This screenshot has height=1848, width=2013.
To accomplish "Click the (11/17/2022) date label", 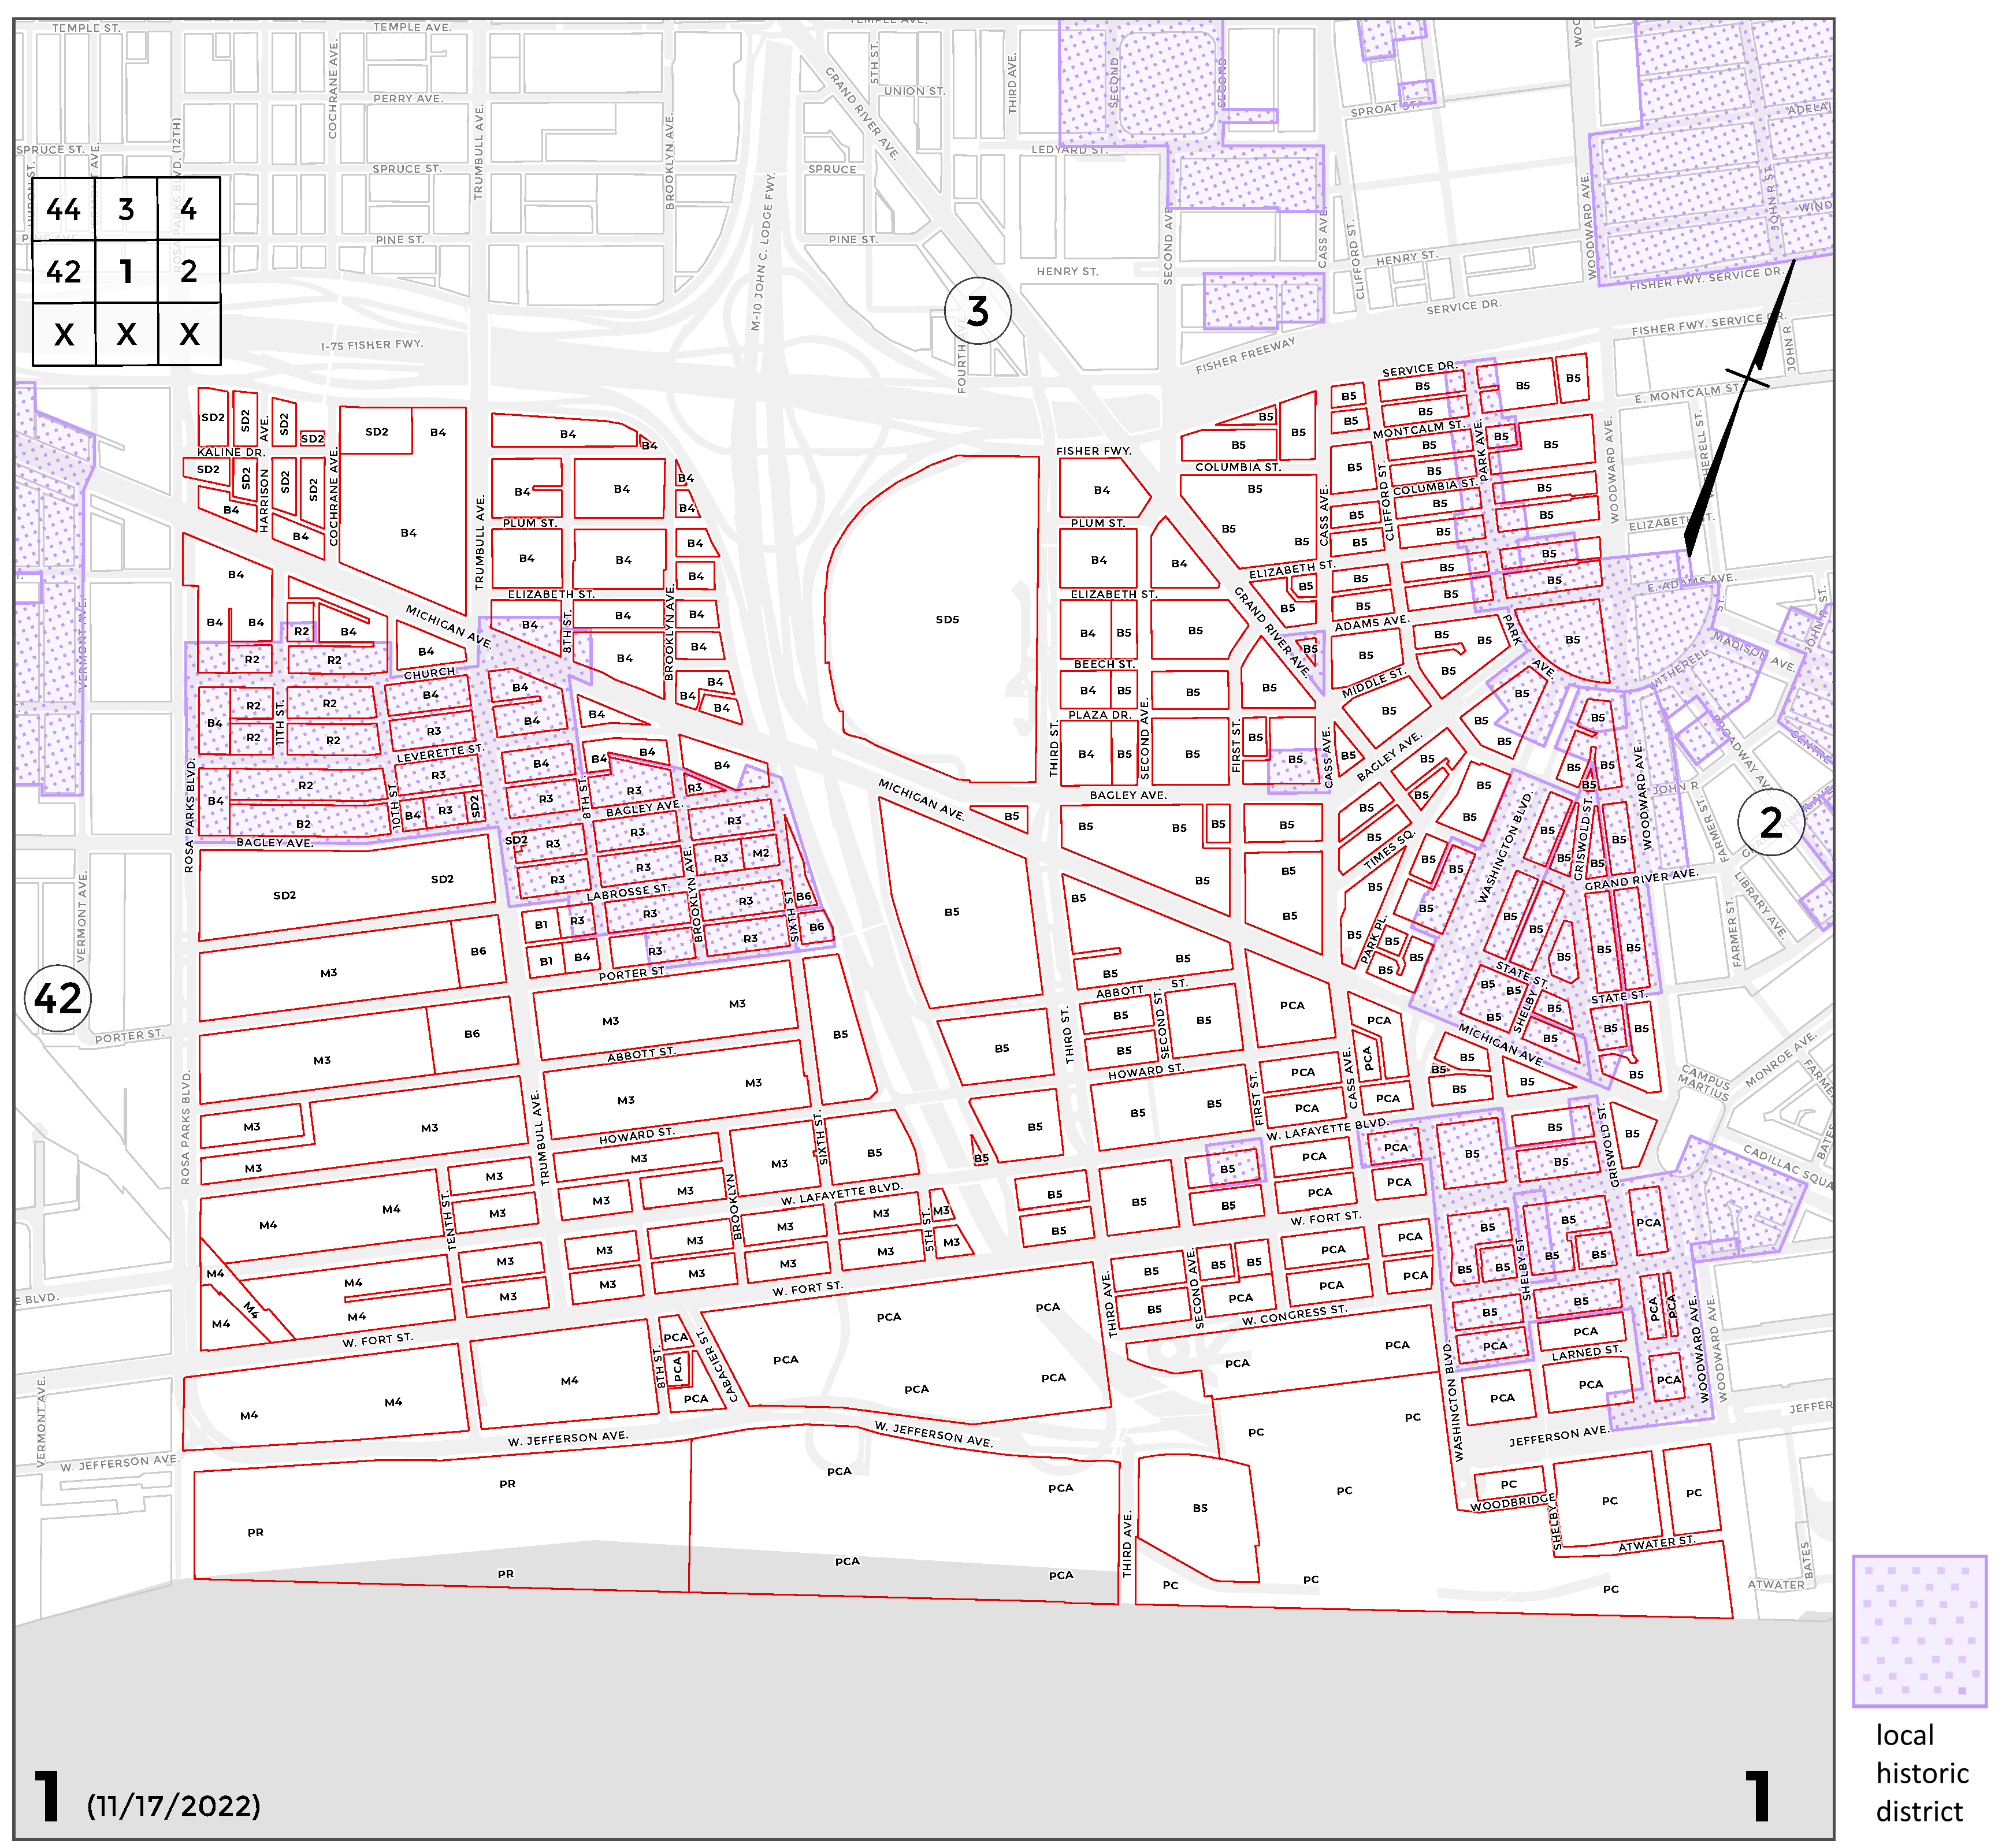I will (x=173, y=1806).
